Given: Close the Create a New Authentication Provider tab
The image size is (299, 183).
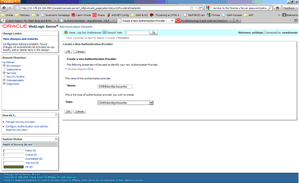Looking at the screenshot, I should (x=172, y=20).
